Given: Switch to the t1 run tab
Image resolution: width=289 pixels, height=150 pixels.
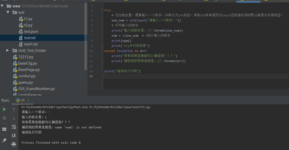Looking at the screenshot, I should click(x=22, y=100).
